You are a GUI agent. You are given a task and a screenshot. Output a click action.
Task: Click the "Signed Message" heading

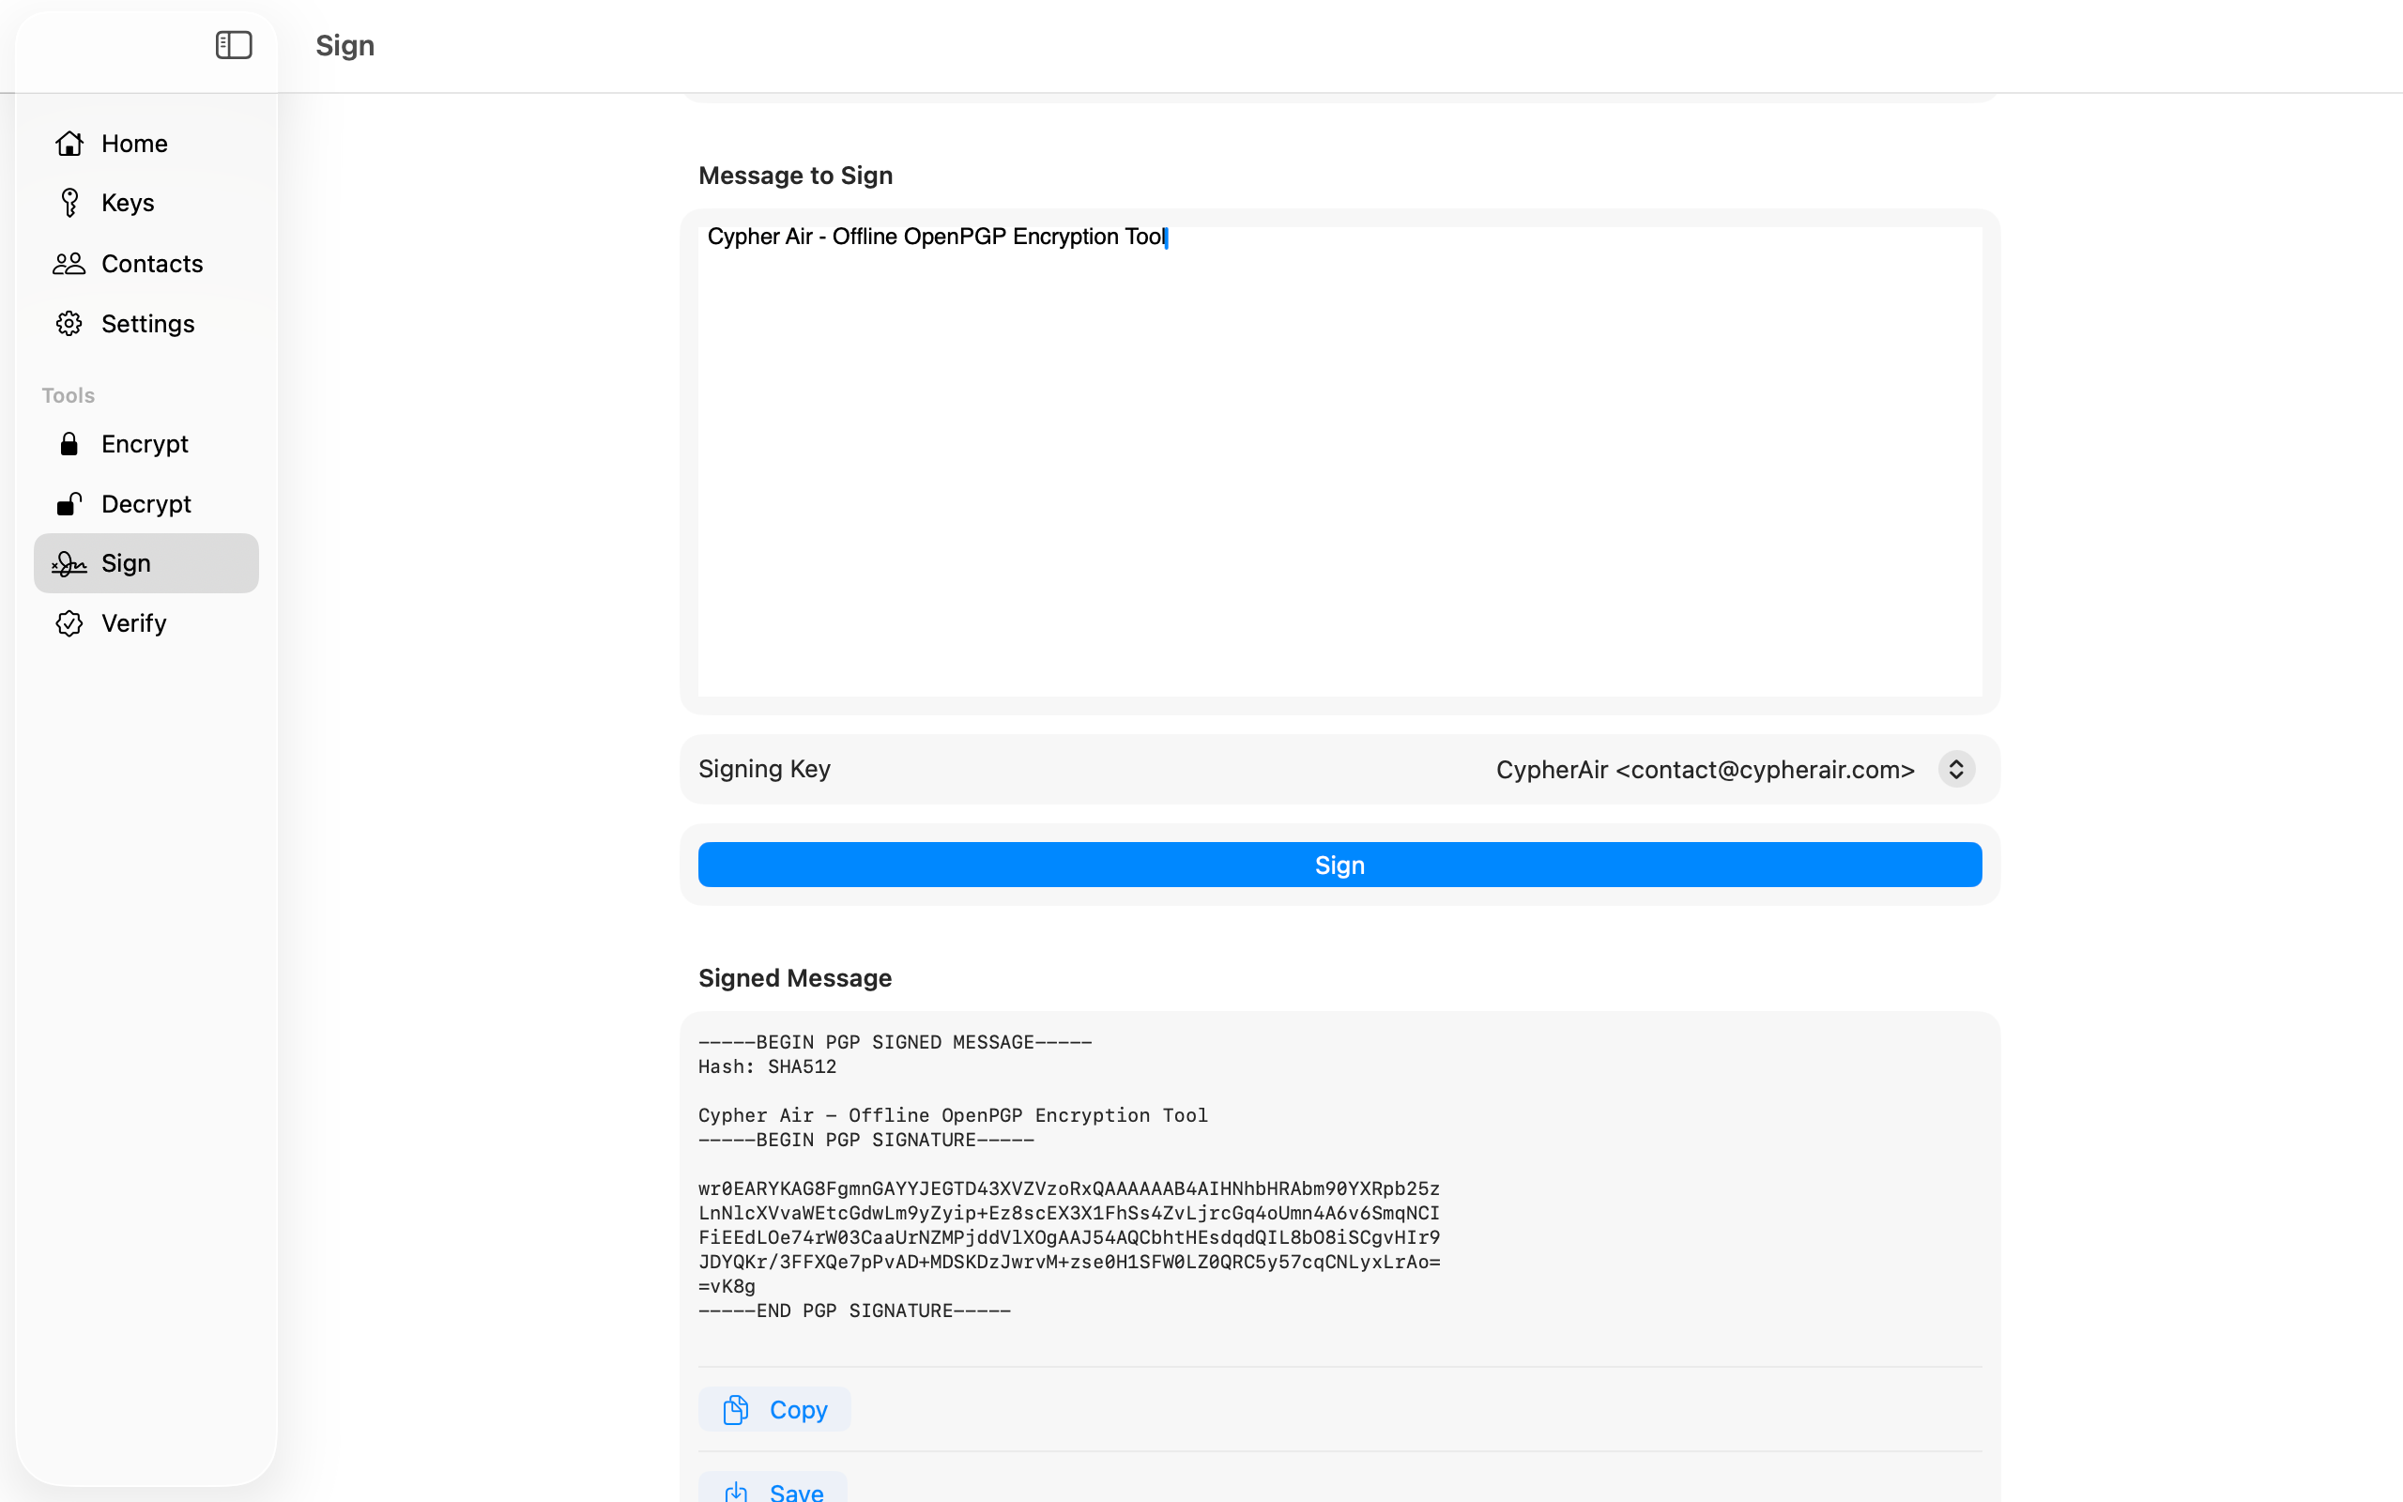(794, 978)
